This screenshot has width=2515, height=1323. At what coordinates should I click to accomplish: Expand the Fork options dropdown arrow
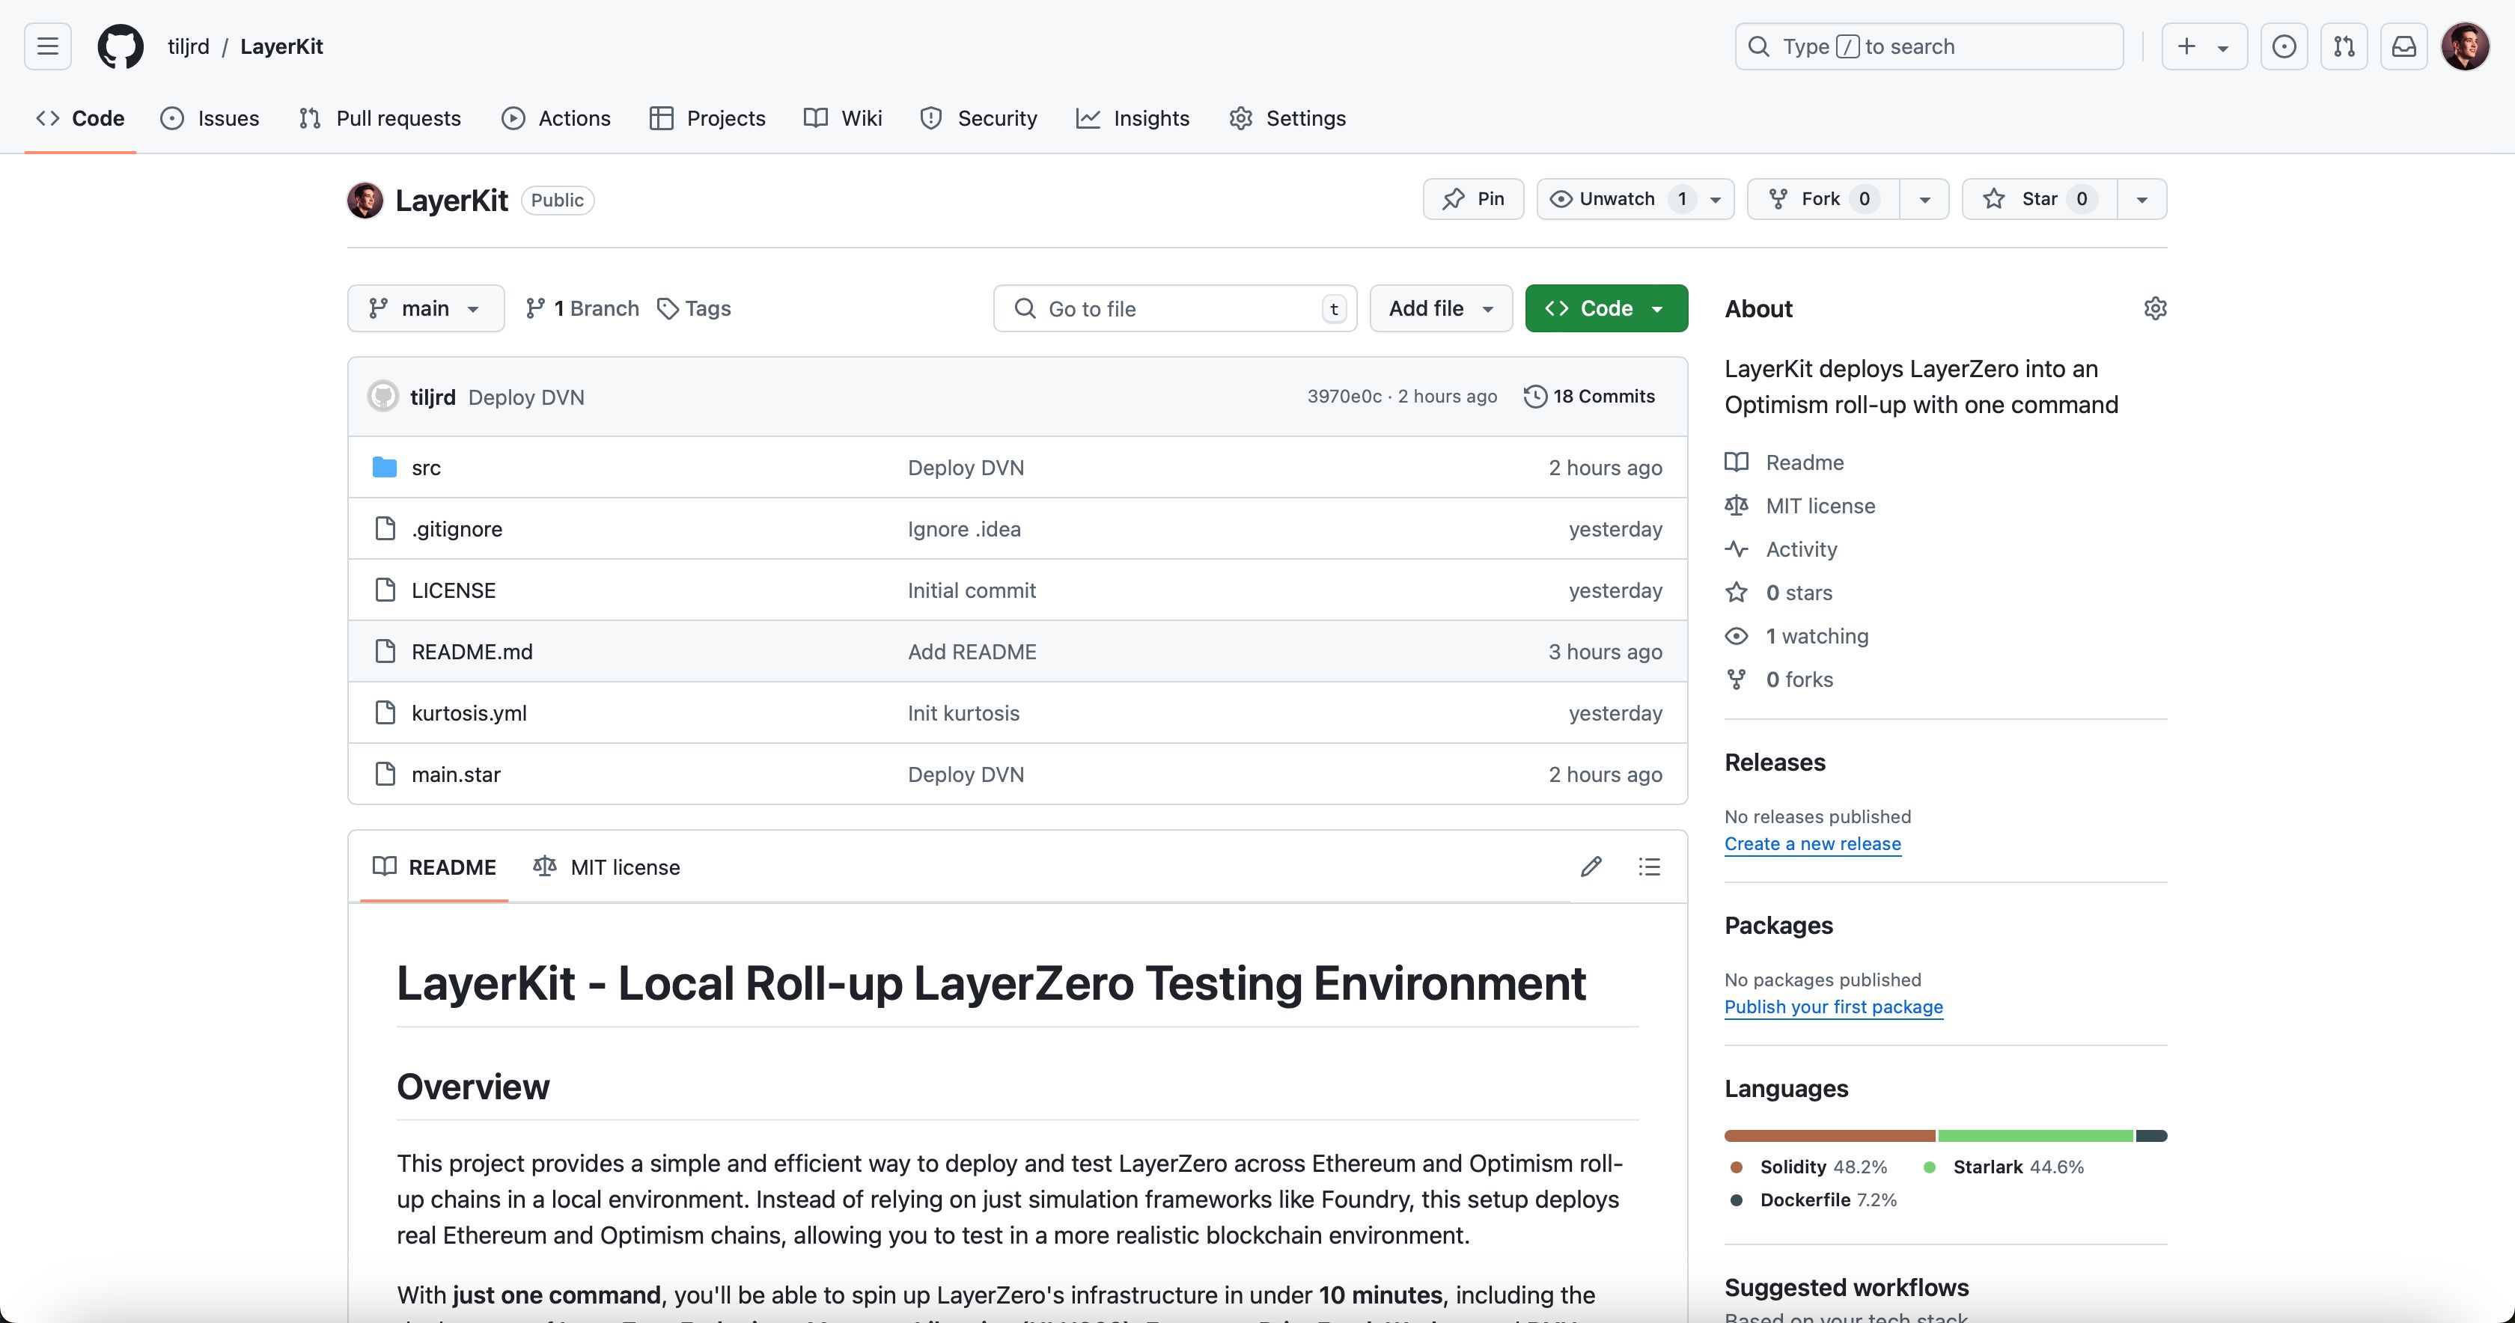[x=1924, y=199]
